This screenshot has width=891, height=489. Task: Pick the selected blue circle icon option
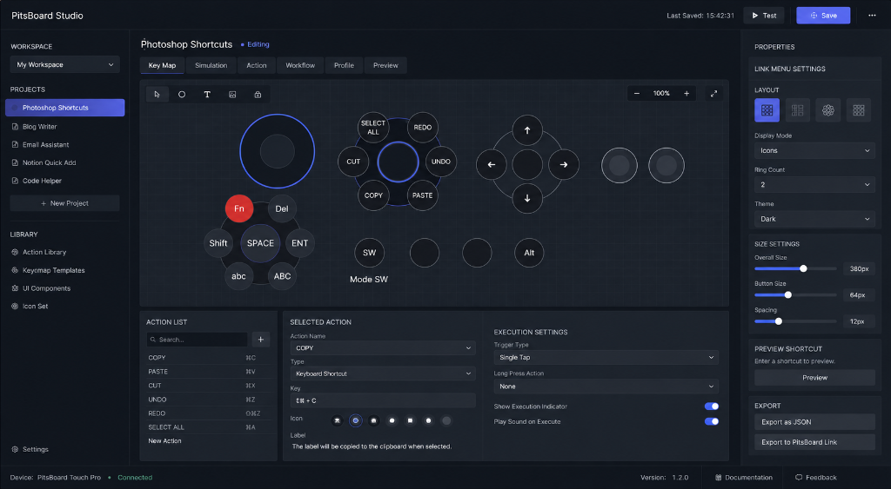(355, 420)
